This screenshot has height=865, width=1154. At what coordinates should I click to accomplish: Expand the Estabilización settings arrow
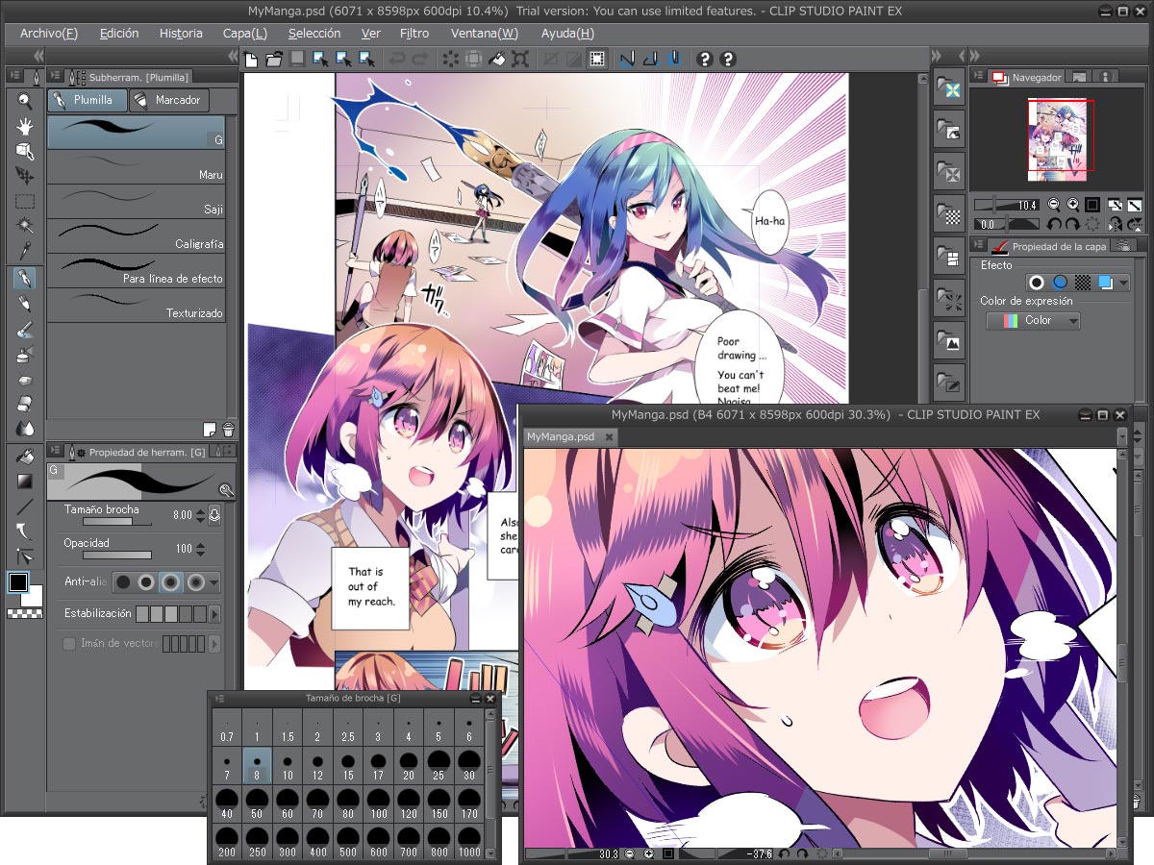pyautogui.click(x=214, y=613)
